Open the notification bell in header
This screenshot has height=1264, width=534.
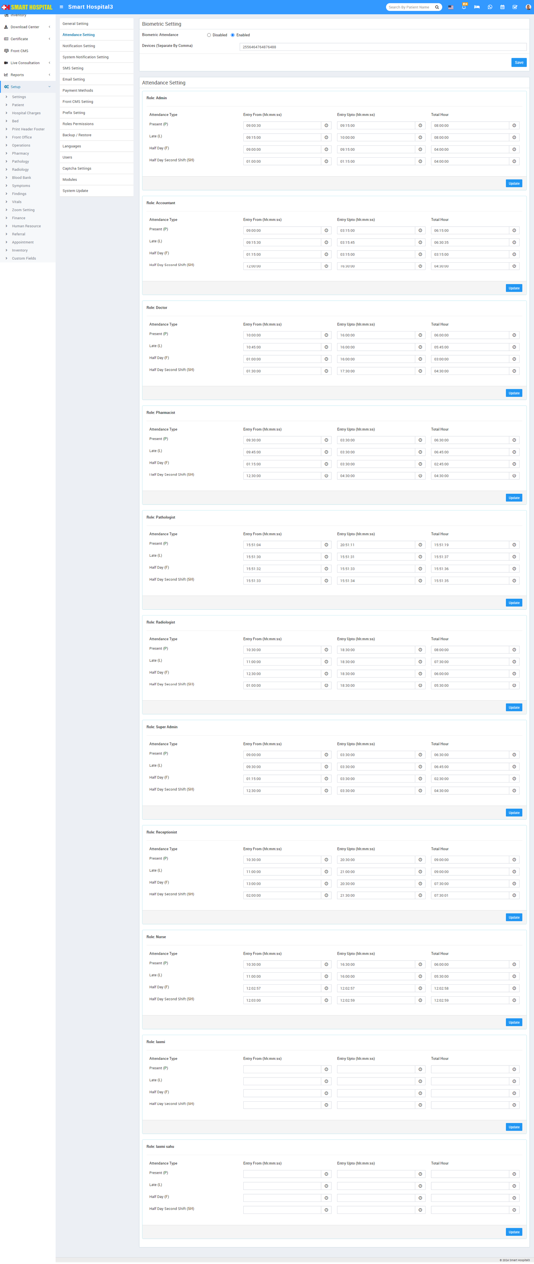click(464, 7)
